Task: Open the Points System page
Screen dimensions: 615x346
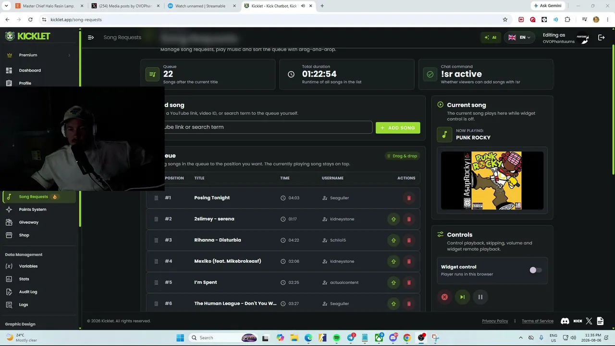Action: [x=38, y=210]
